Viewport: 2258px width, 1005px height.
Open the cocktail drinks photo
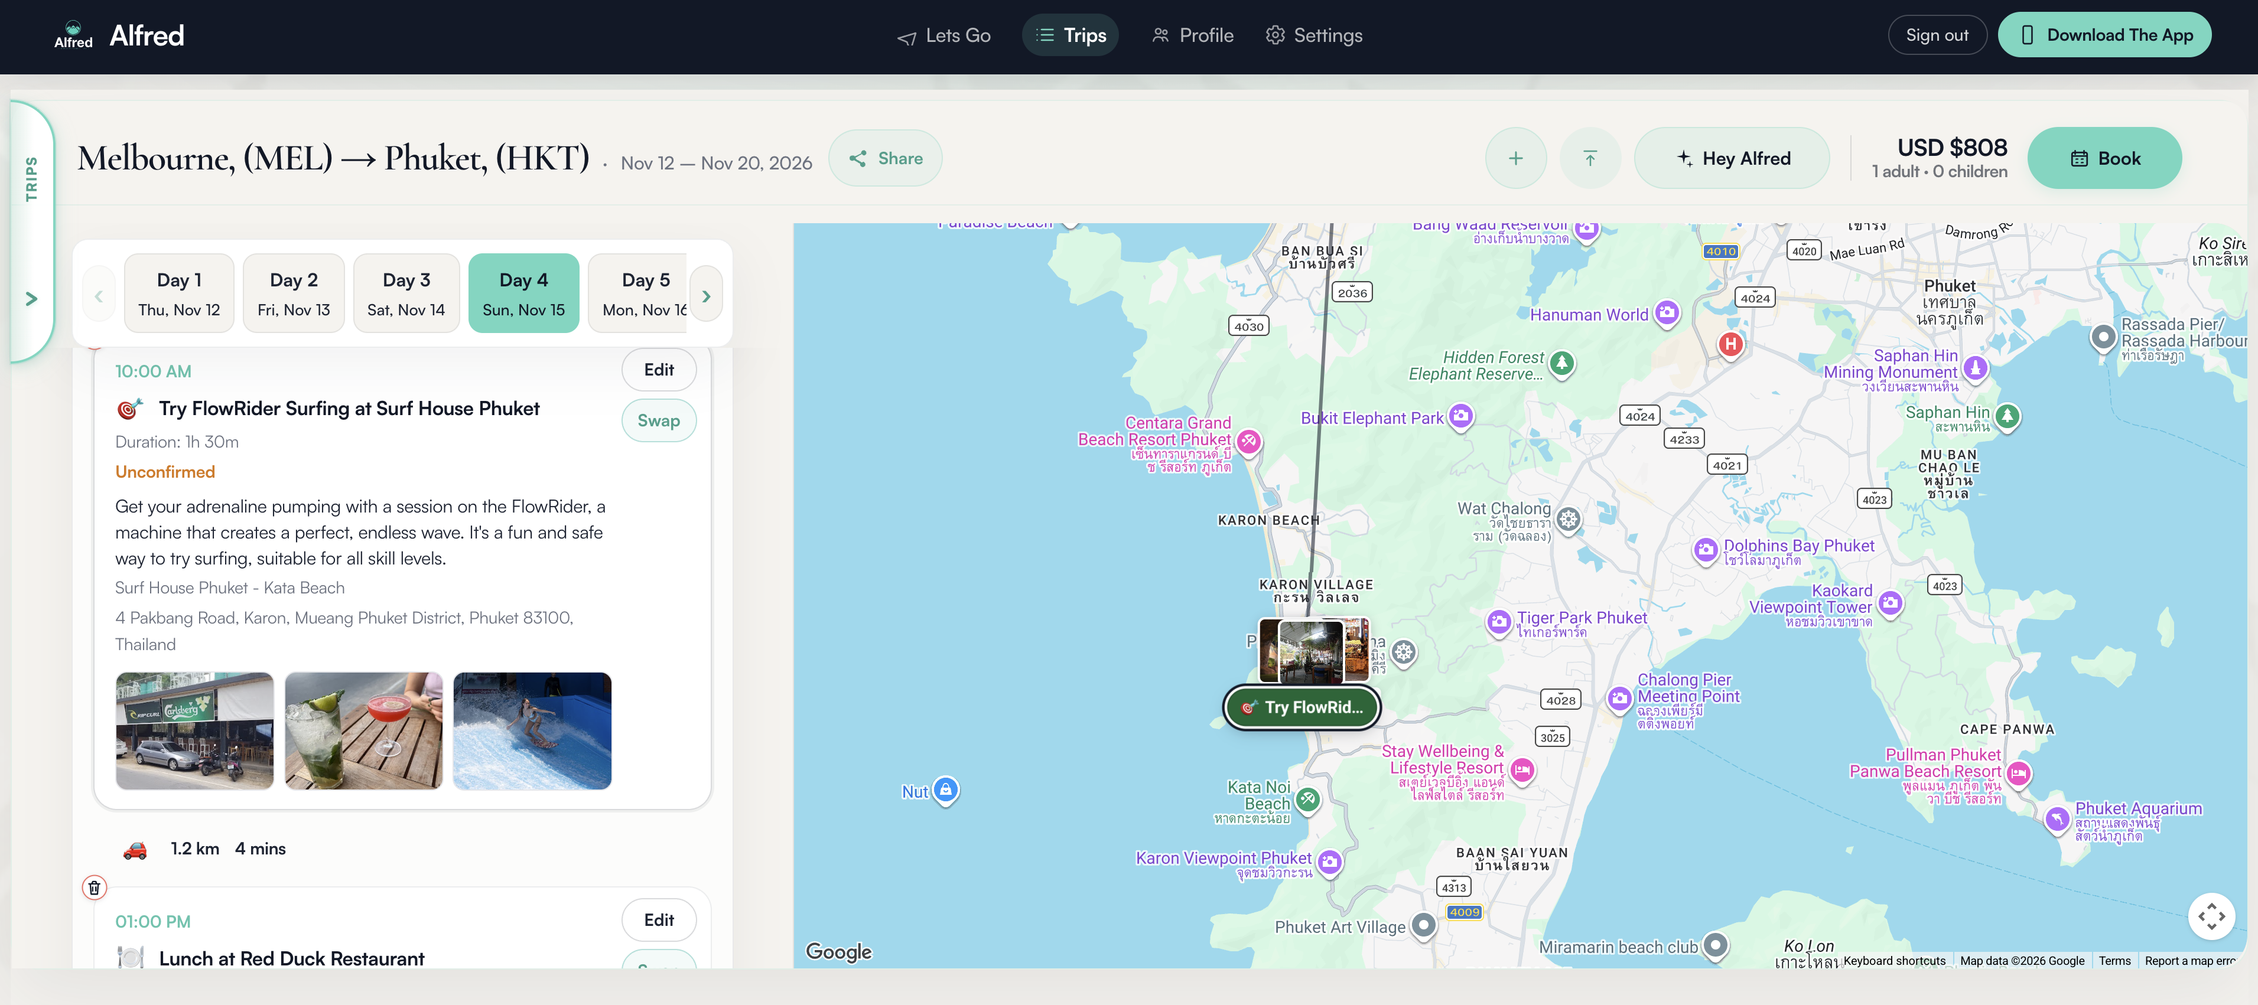[x=364, y=731]
